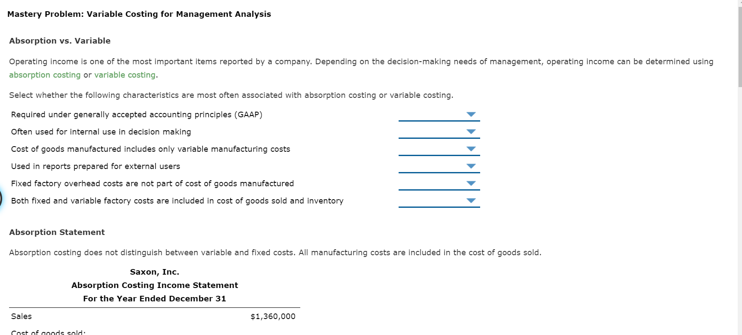Open the 'variable costing' glossary link
Screen dimensions: 742x335
pyautogui.click(x=124, y=75)
